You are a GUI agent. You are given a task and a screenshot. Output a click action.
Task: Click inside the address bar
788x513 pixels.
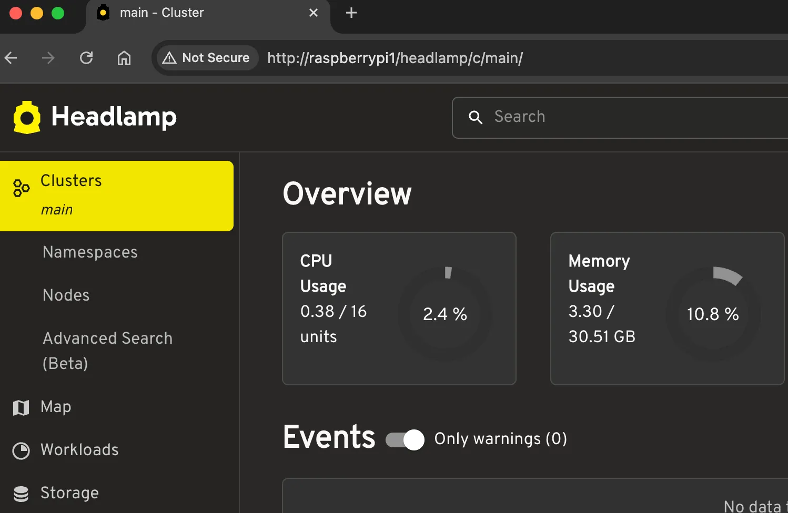pyautogui.click(x=395, y=58)
